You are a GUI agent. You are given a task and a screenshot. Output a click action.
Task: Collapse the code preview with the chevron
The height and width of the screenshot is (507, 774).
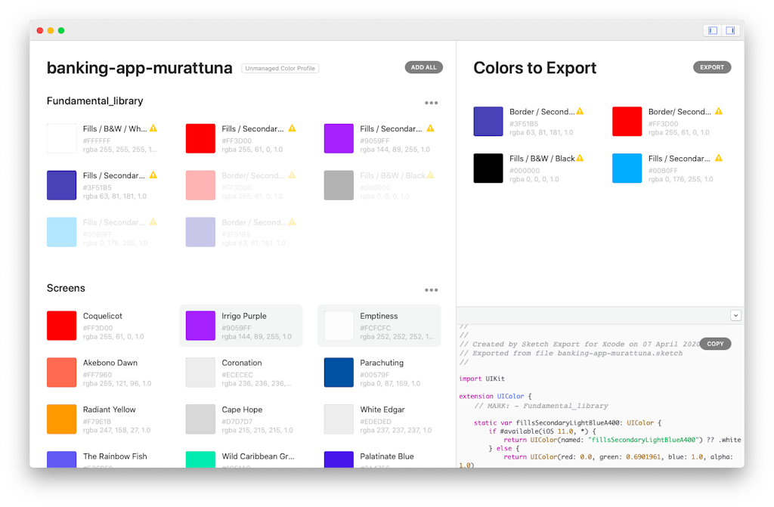(x=736, y=315)
